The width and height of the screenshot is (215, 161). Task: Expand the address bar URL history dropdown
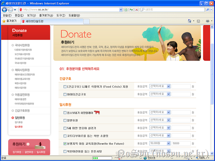121,10
